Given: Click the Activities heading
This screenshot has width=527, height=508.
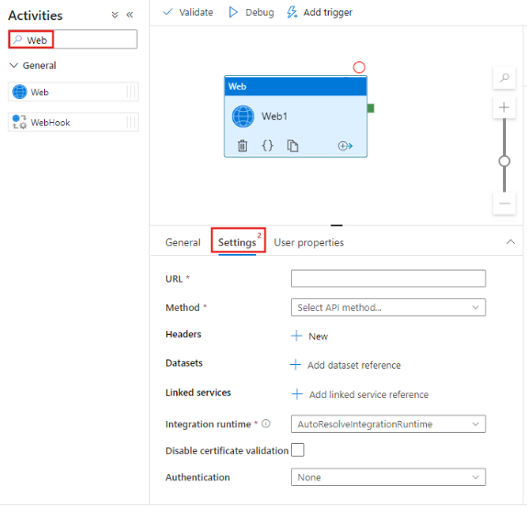Looking at the screenshot, I should [x=35, y=16].
